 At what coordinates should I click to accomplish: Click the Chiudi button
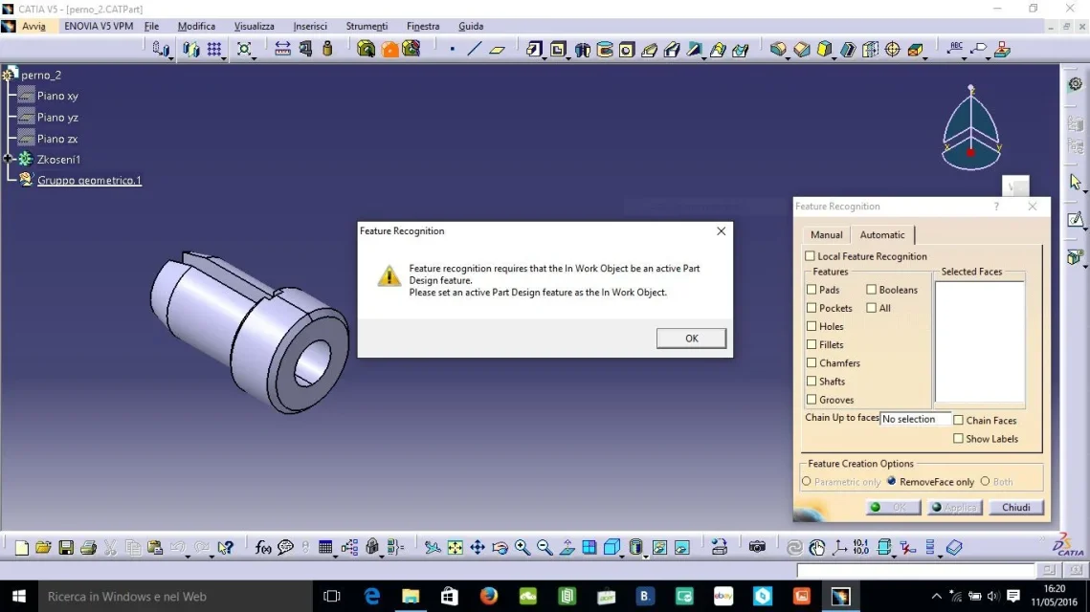(x=1015, y=507)
